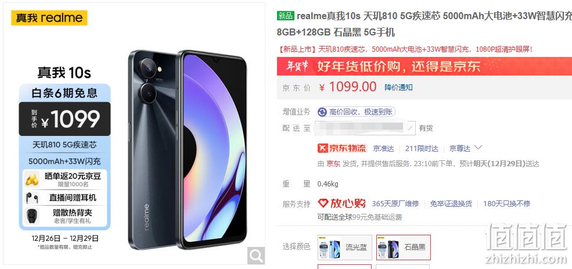
Task: Click the realme brand logo badge
Action: 49,18
